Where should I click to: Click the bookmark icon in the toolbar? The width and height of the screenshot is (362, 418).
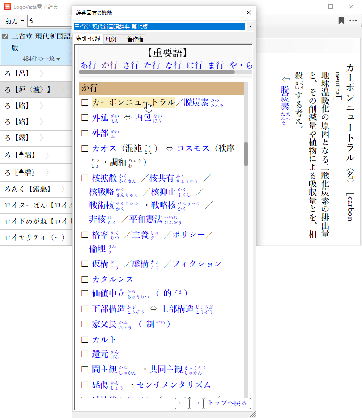(x=341, y=21)
